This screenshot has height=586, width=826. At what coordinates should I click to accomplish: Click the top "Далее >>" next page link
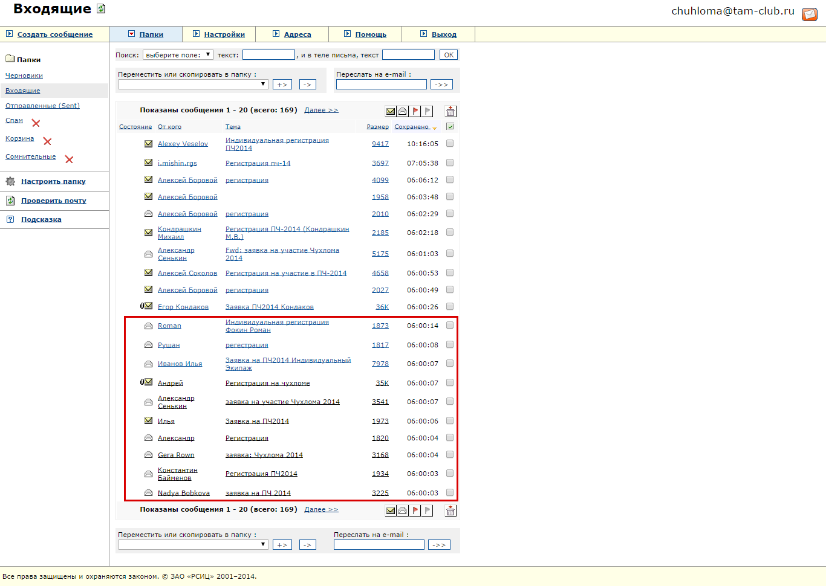tap(321, 110)
